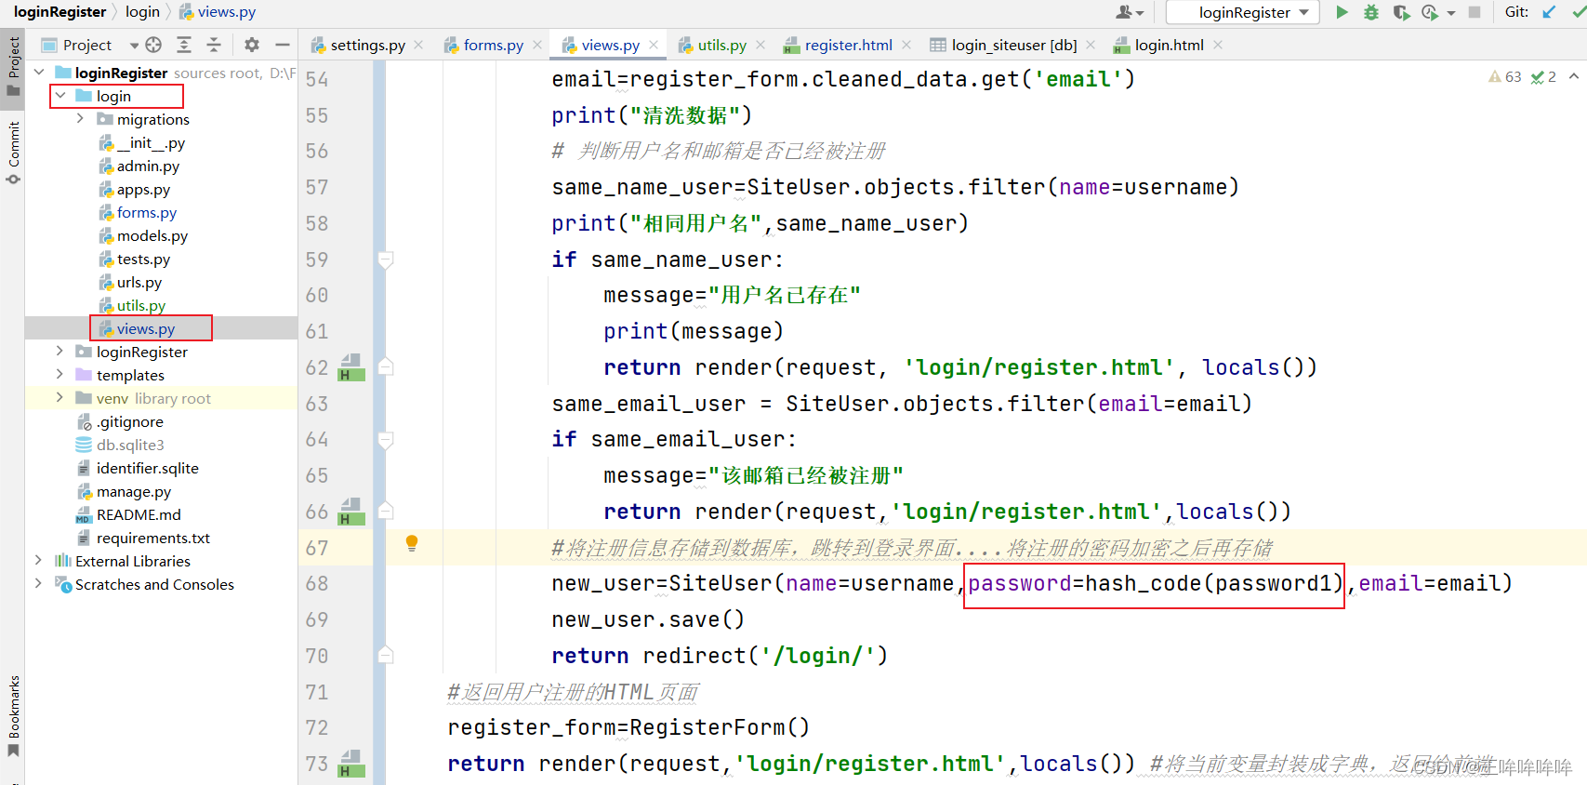
Task: Click the Select Opened File target icon
Action: pos(153,45)
